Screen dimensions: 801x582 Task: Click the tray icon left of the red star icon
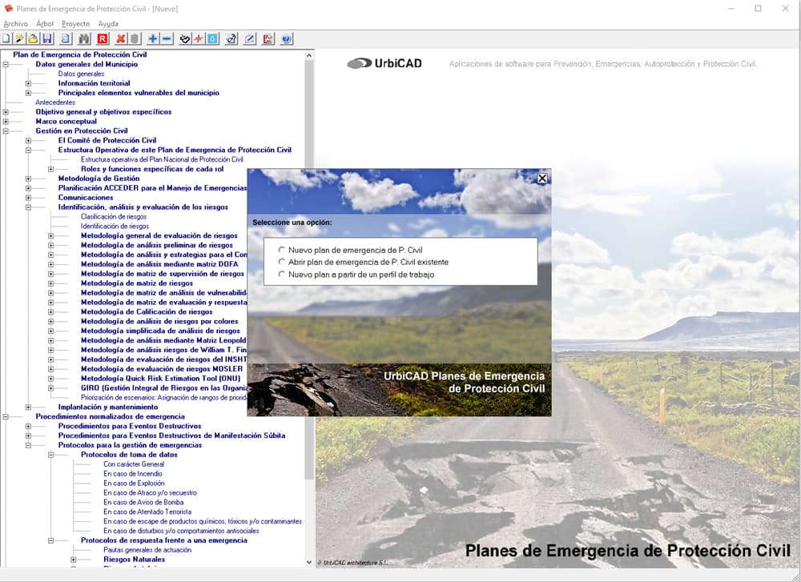(185, 38)
